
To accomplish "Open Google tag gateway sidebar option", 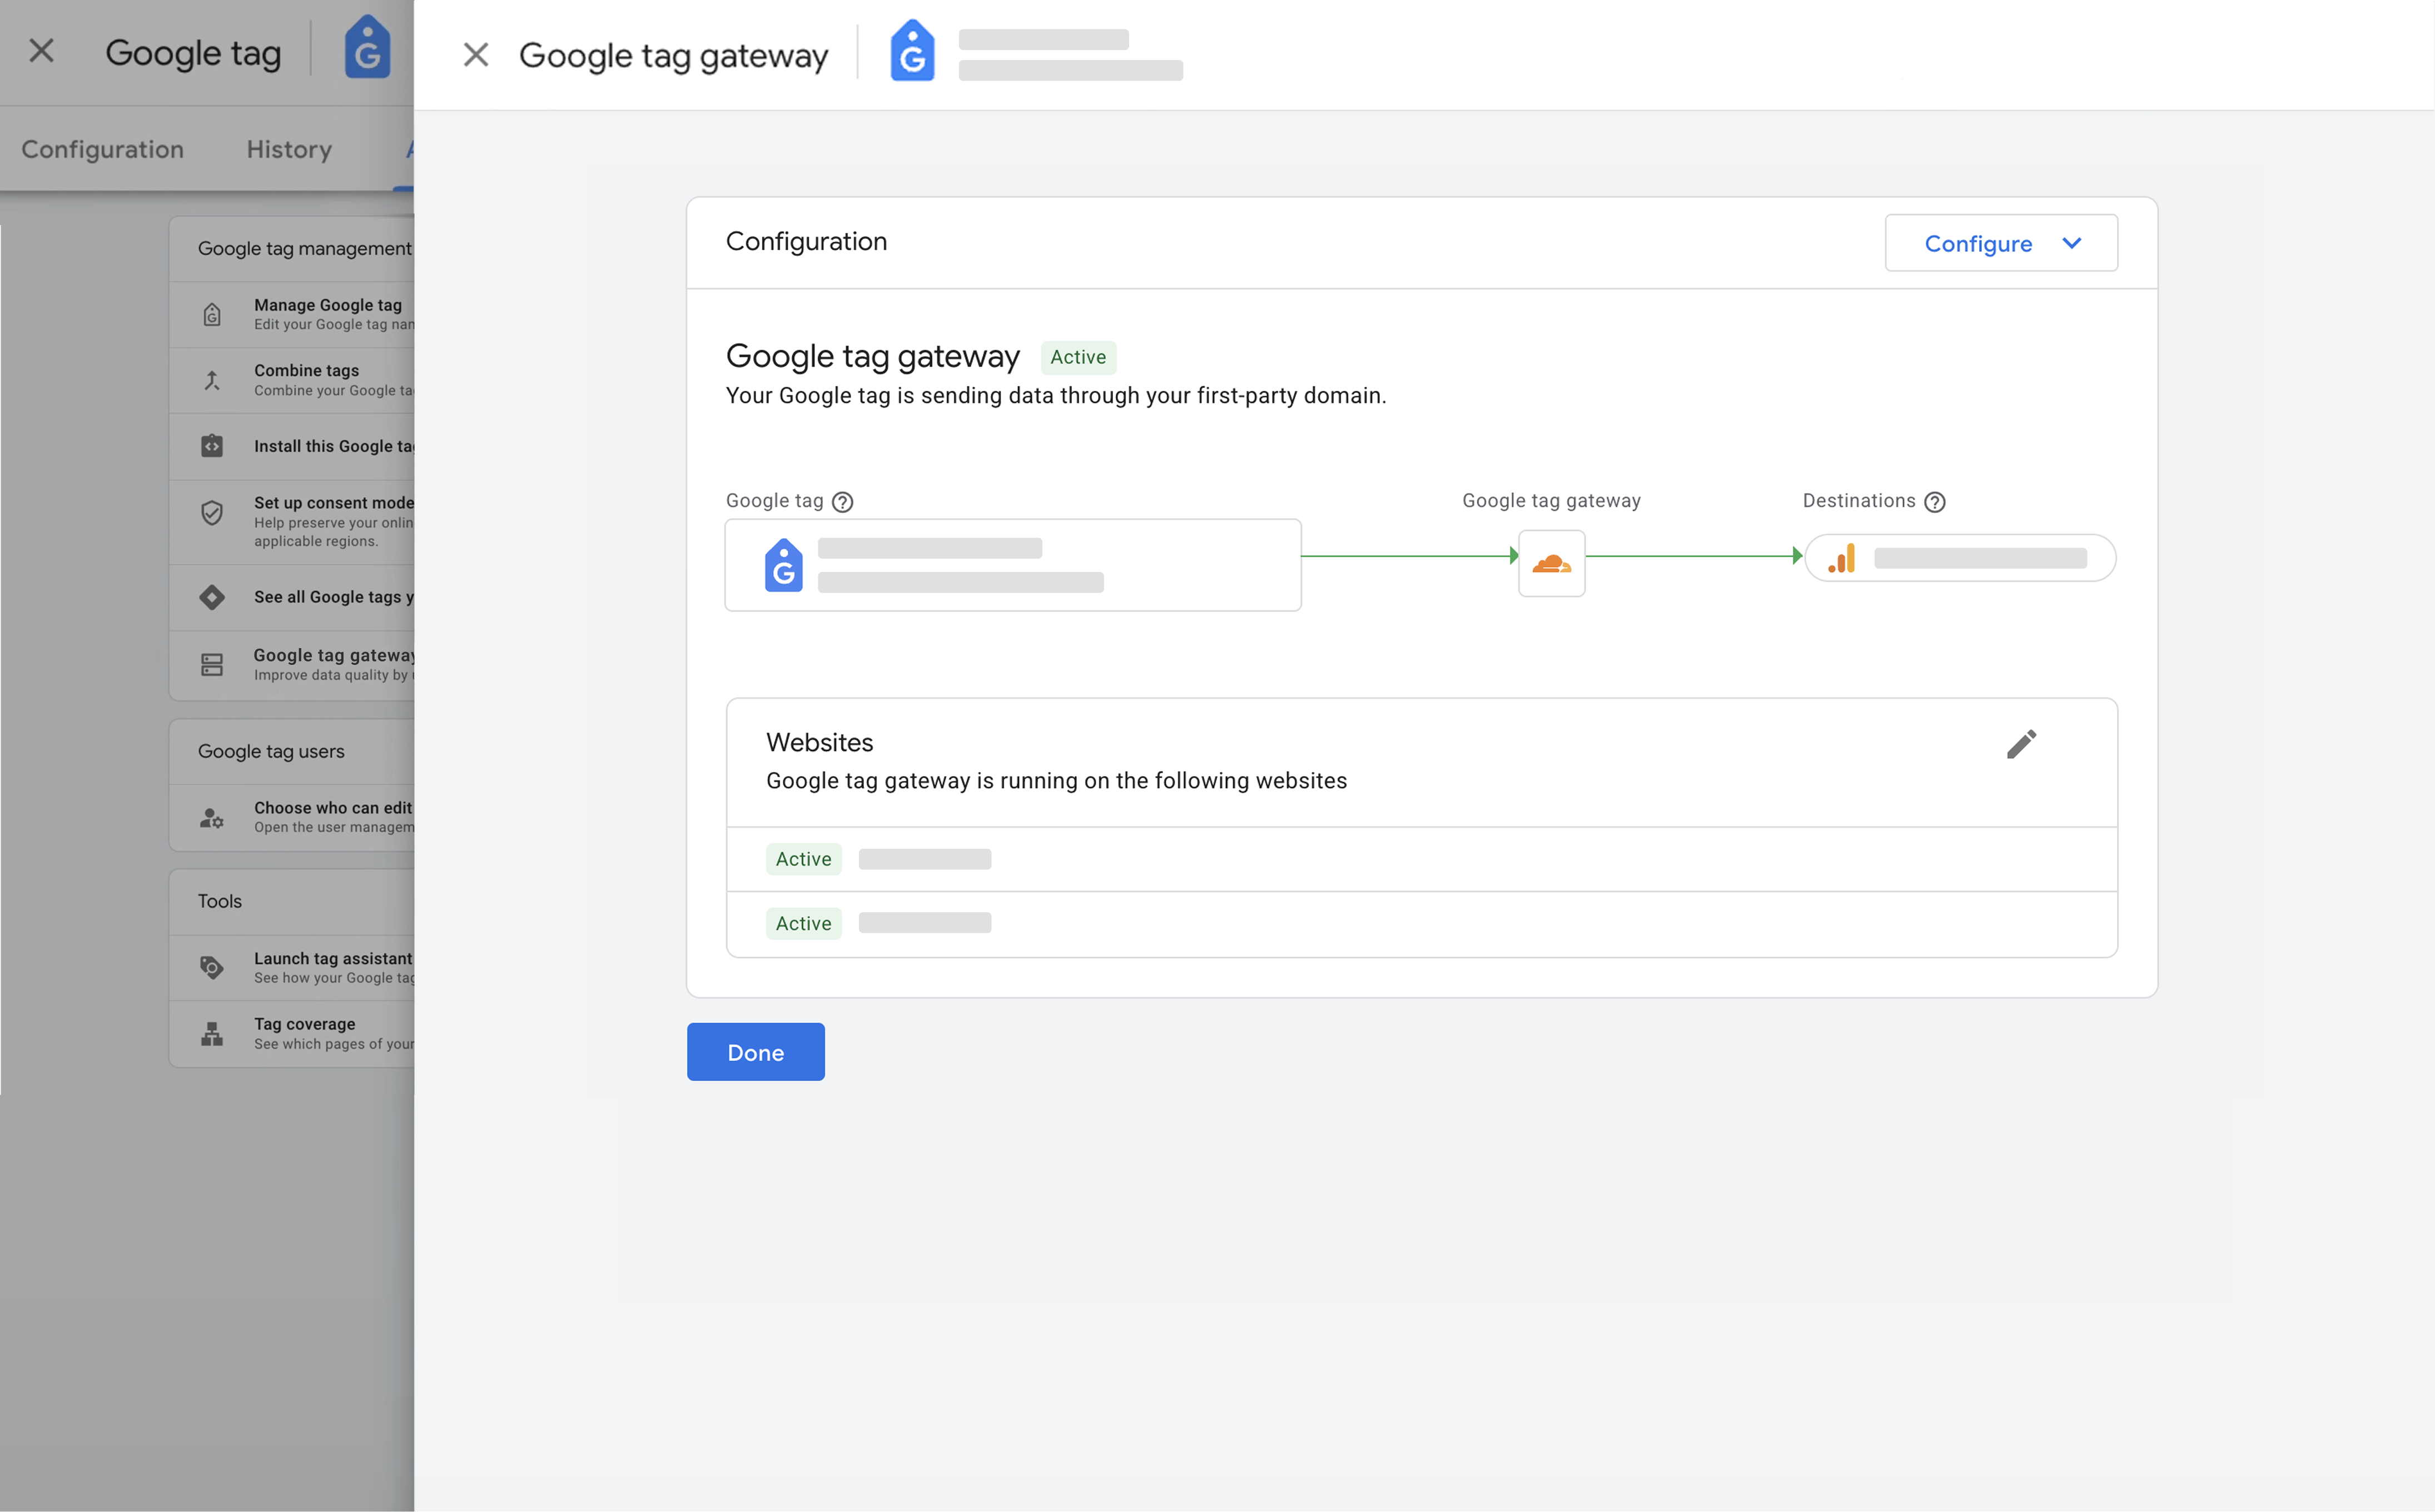I will click(292, 665).
